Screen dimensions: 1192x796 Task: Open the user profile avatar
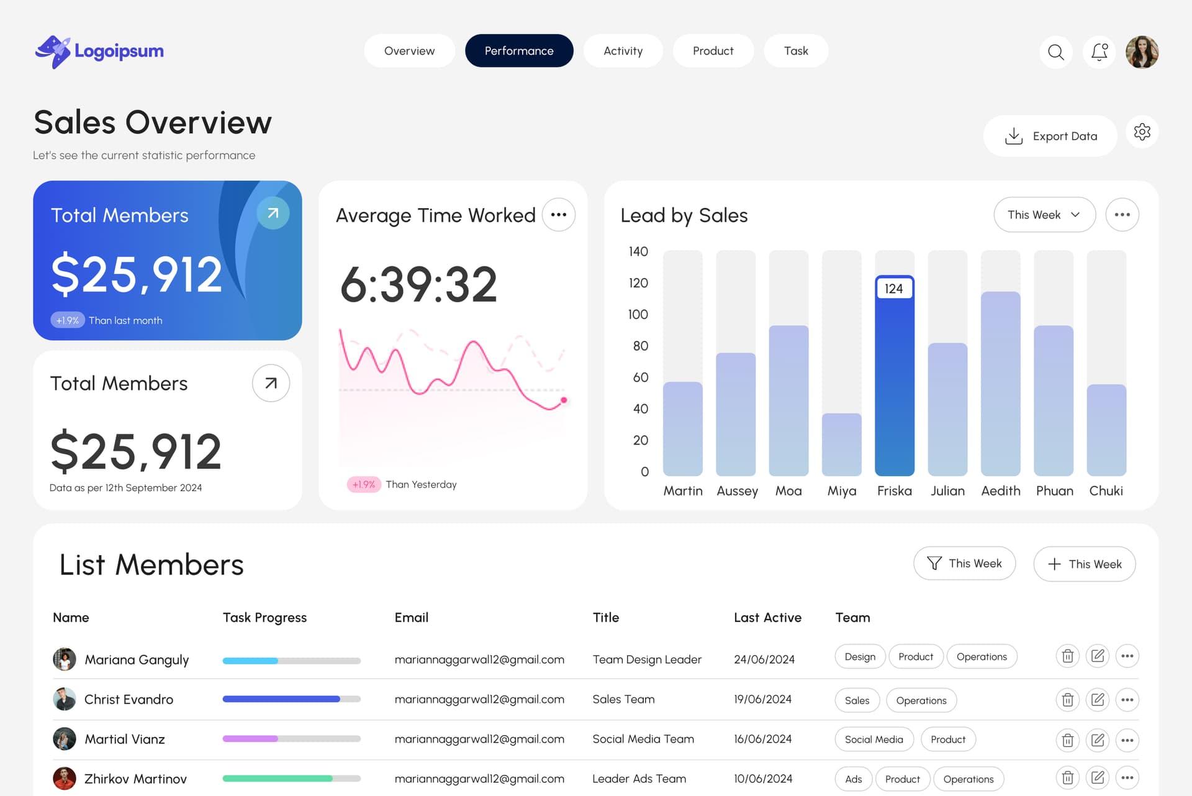[x=1142, y=52]
